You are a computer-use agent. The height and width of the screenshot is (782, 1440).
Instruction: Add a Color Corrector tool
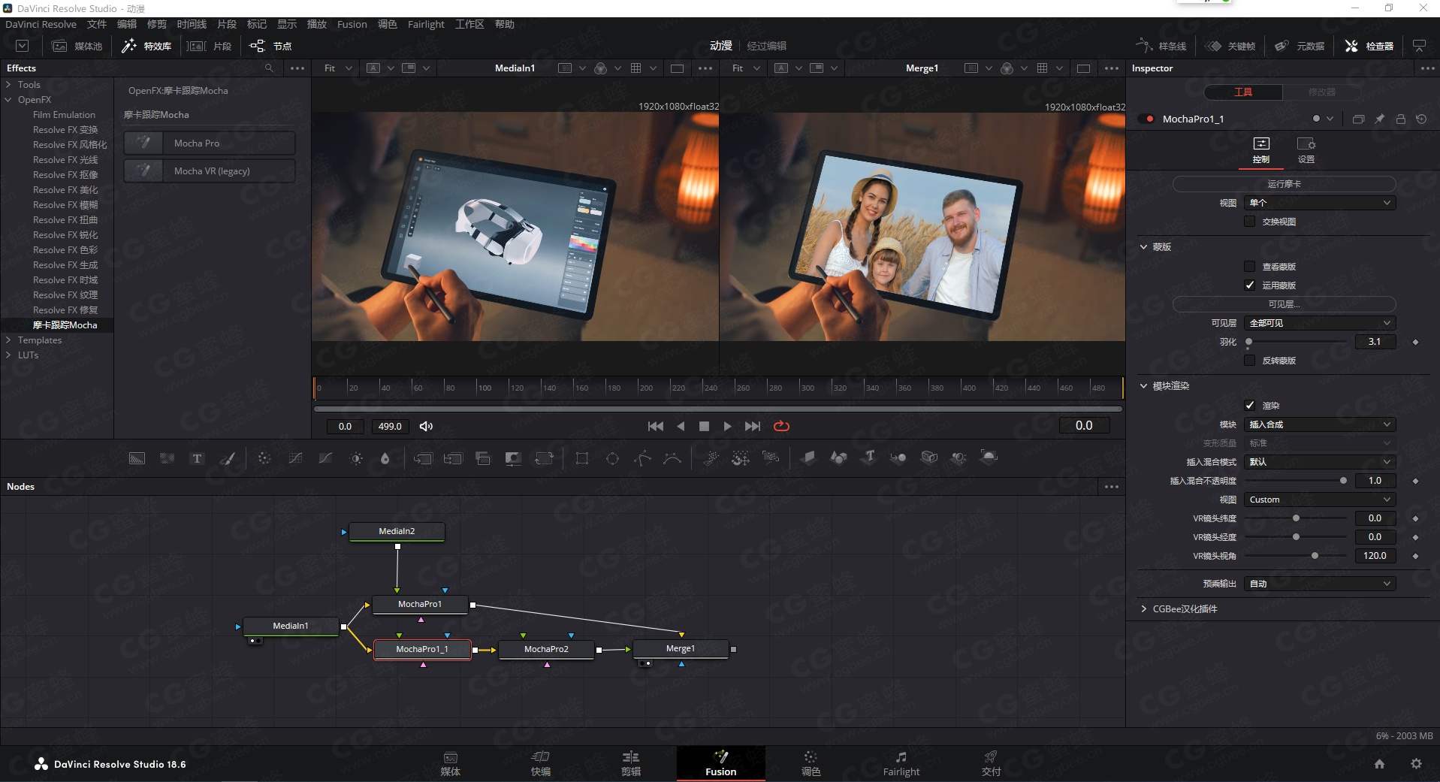(x=264, y=458)
